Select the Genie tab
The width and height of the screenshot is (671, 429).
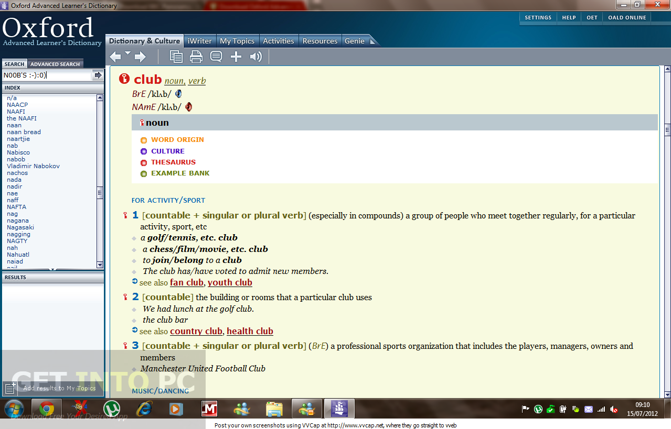coord(354,40)
